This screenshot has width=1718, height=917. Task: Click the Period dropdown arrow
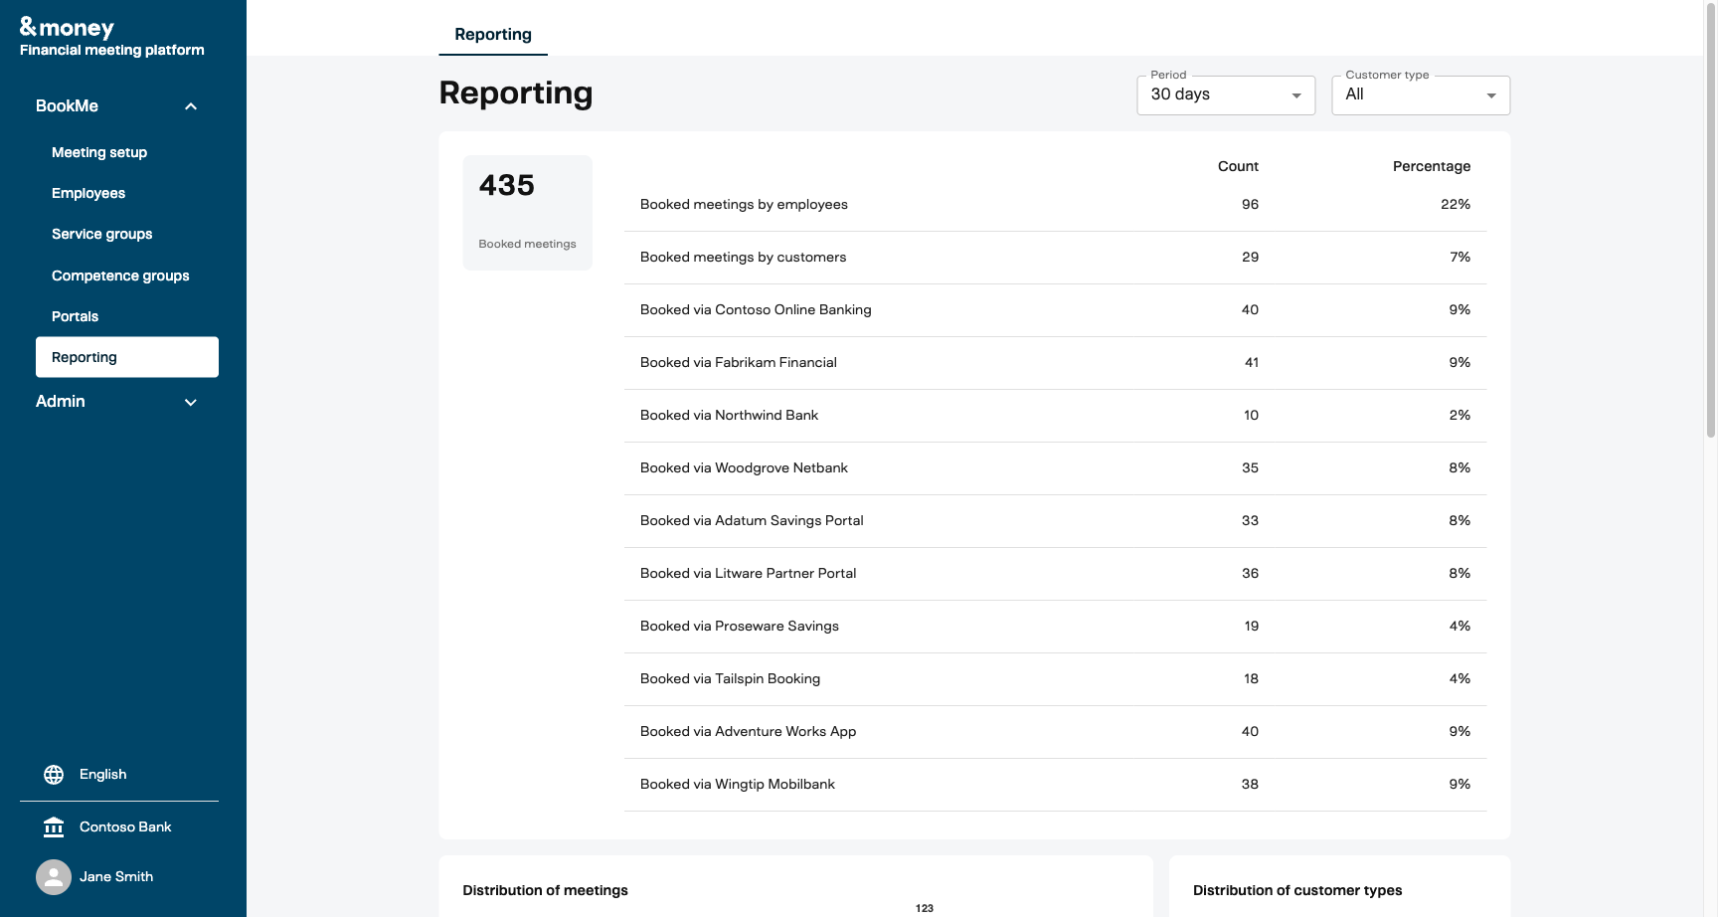(1296, 95)
